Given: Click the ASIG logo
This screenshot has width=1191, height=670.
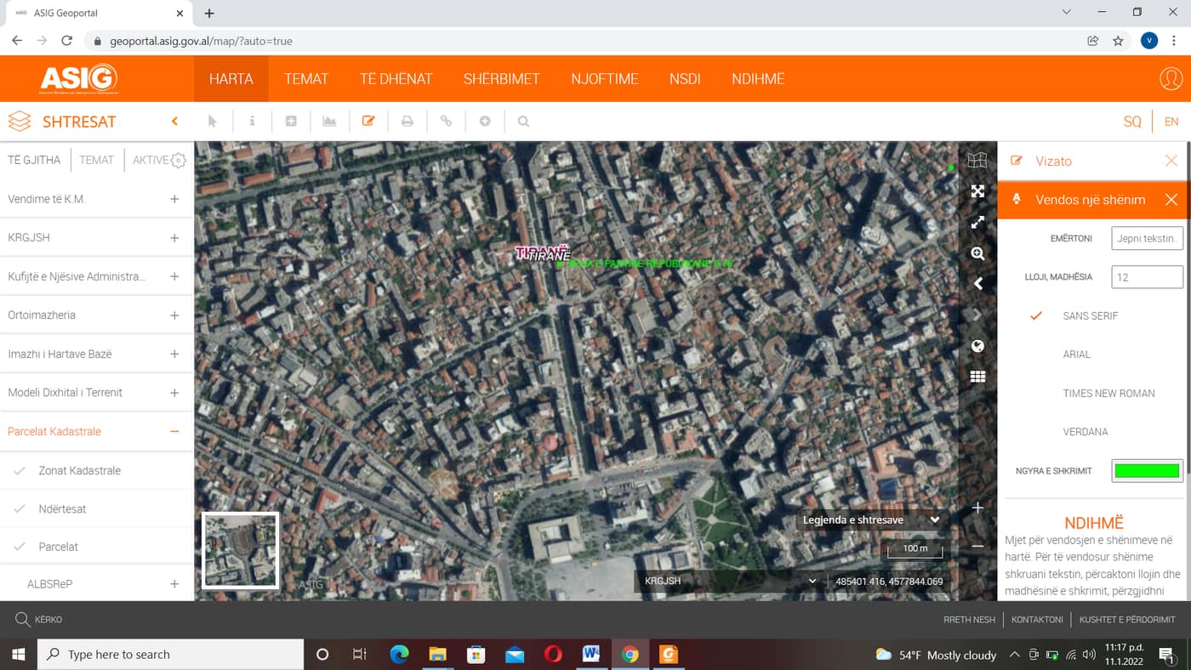Looking at the screenshot, I should (78, 79).
